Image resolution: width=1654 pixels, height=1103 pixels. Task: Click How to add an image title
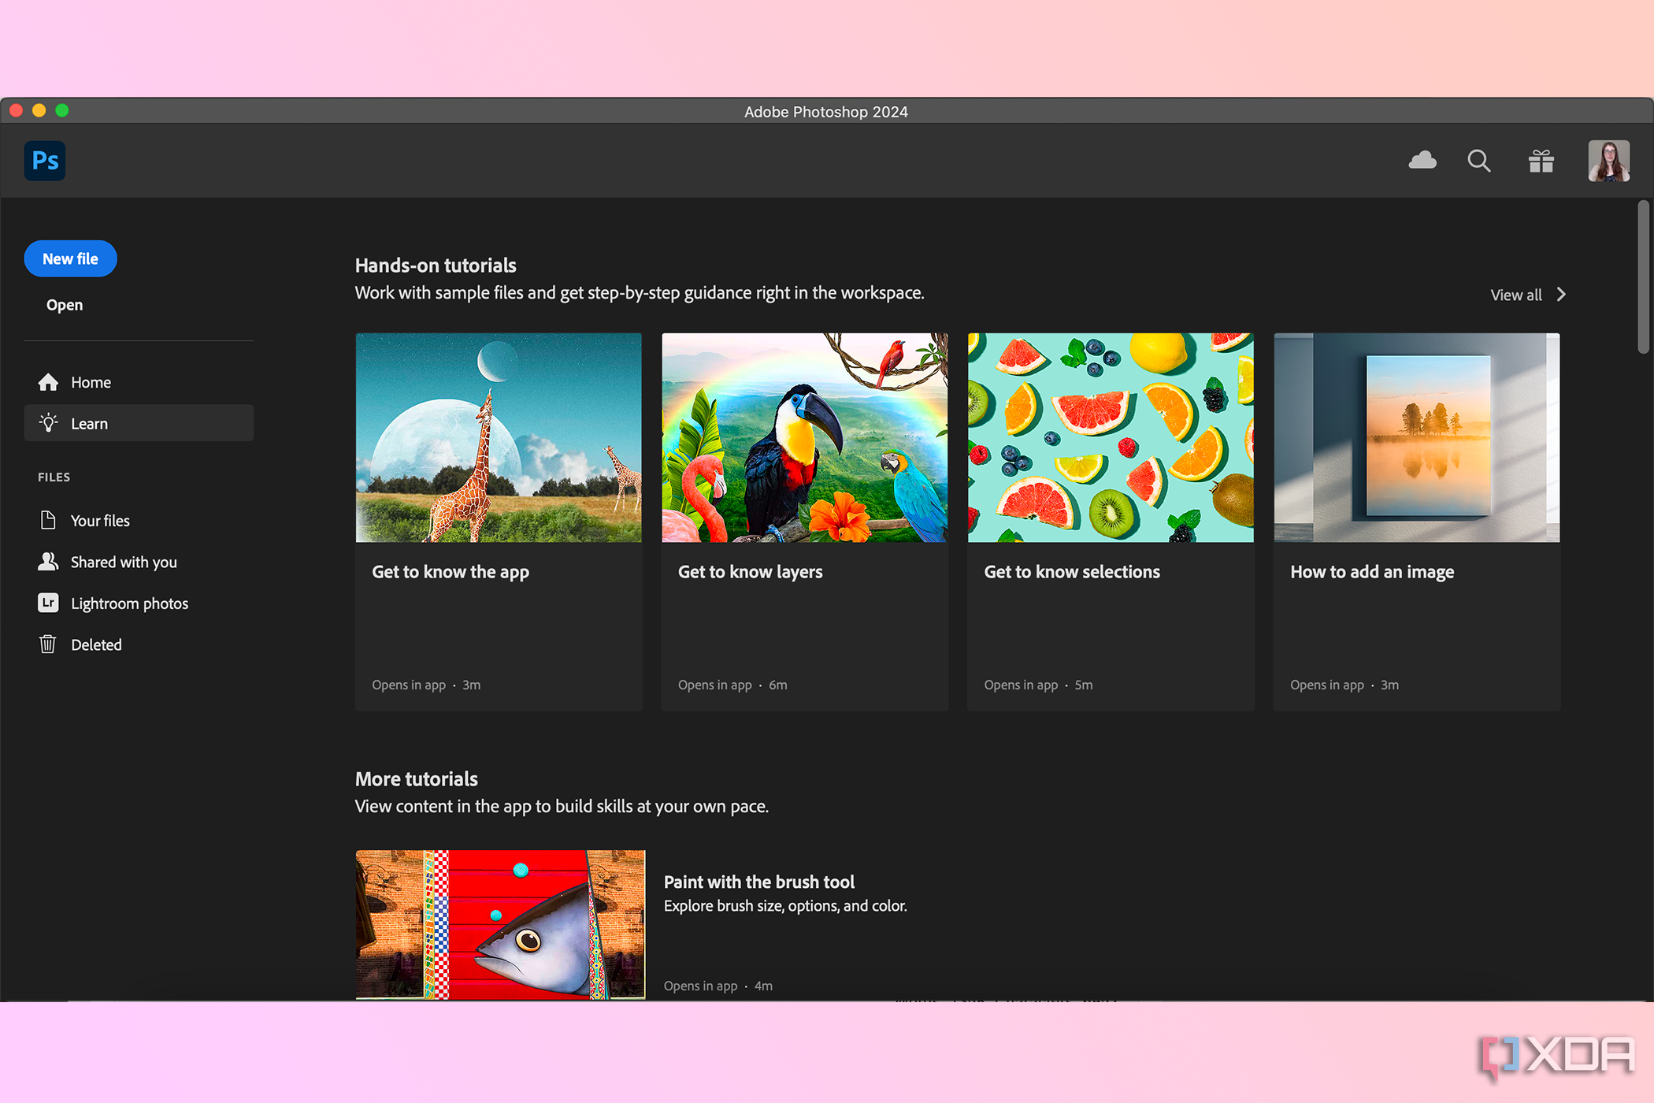[1372, 572]
